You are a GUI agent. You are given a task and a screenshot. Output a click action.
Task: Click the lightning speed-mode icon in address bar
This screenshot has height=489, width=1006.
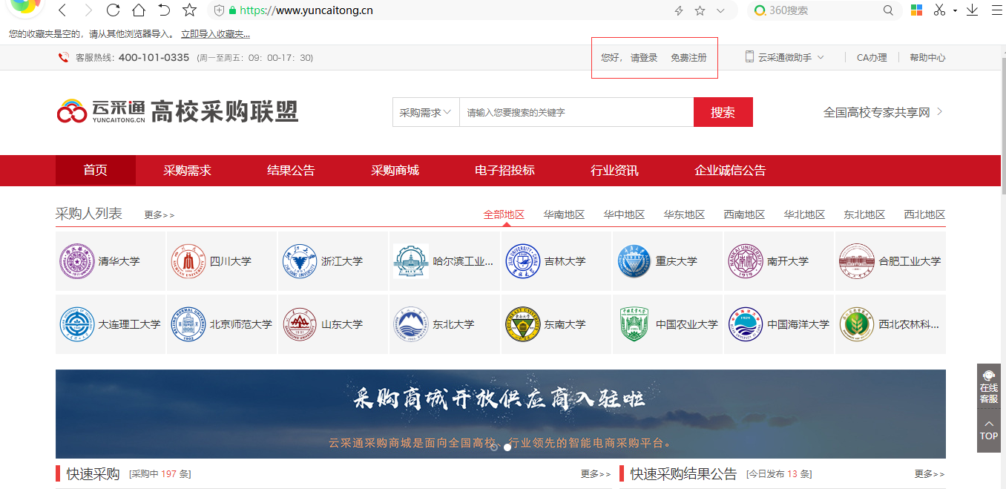678,10
